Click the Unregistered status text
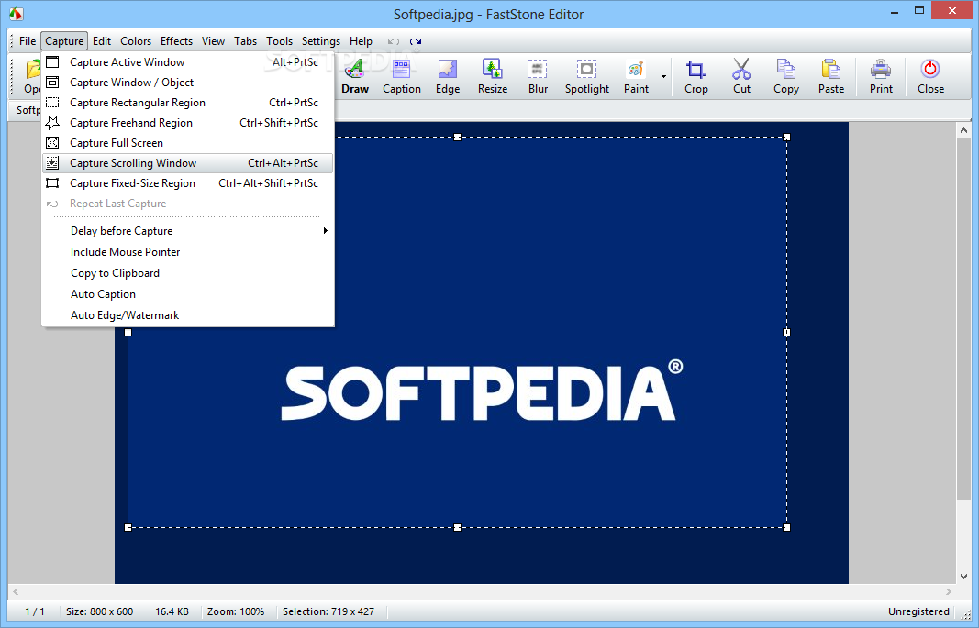 pos(918,611)
